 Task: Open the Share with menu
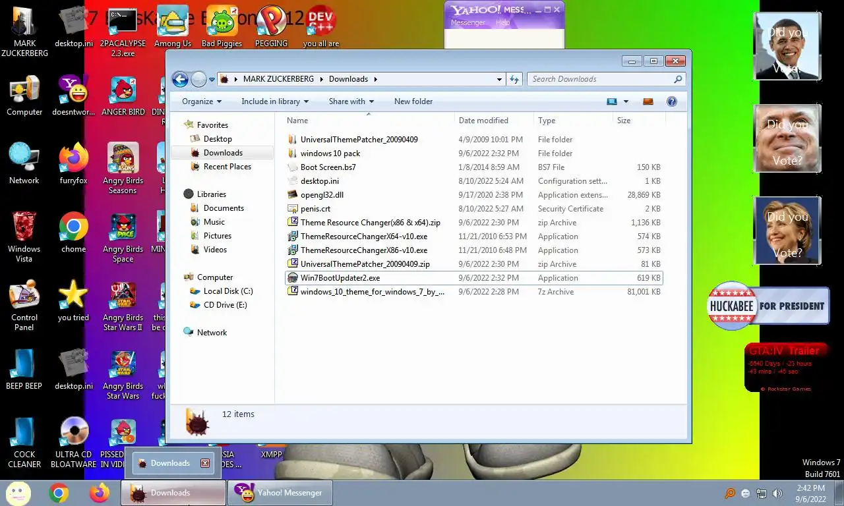351,101
